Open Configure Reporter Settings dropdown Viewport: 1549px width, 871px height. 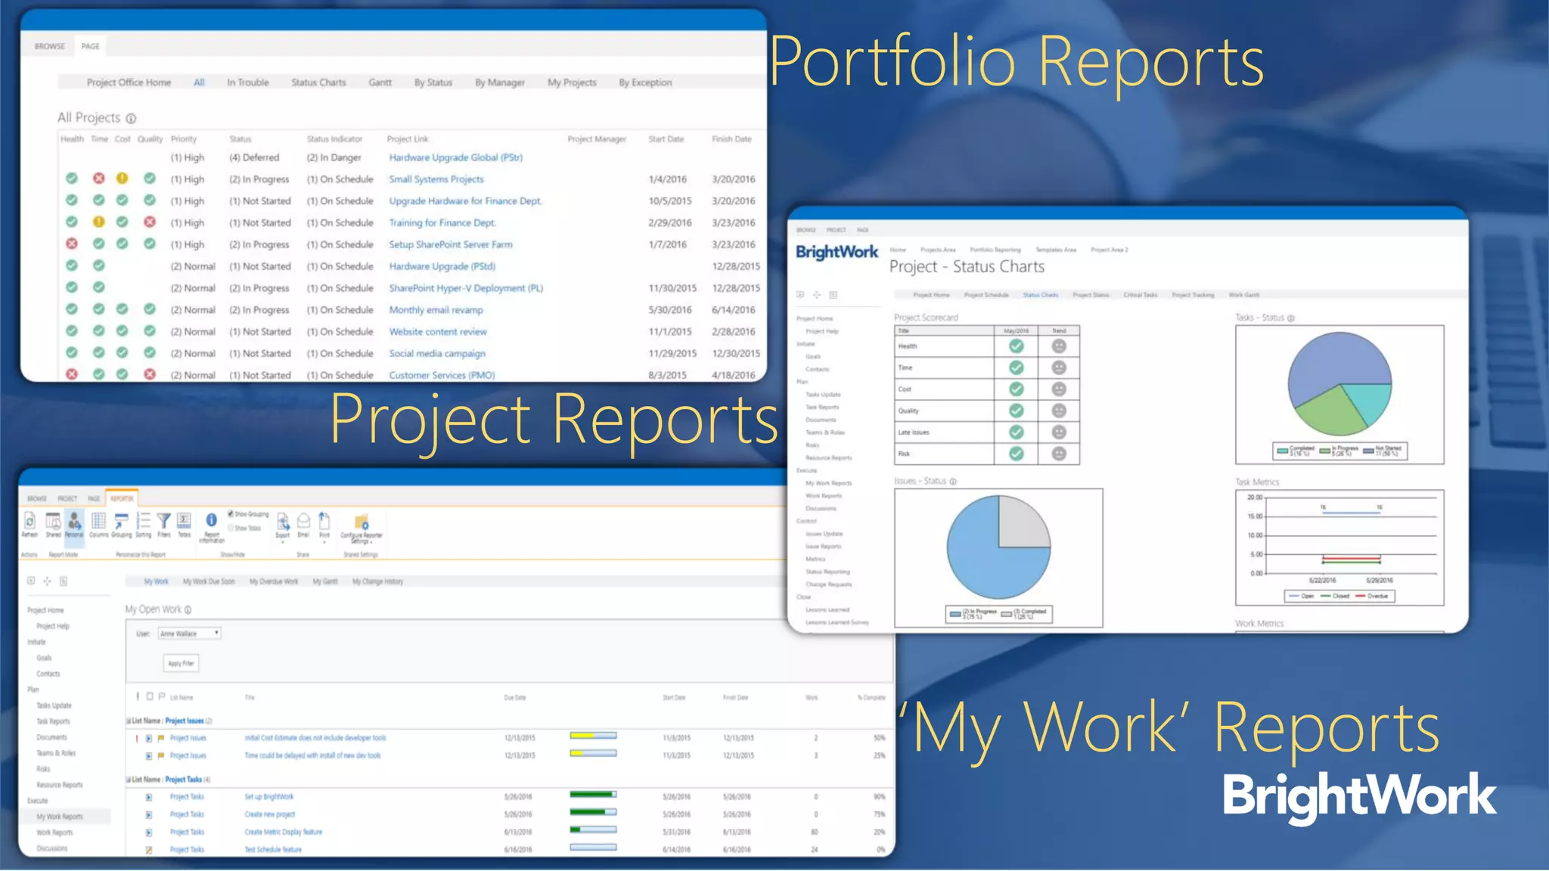[362, 529]
